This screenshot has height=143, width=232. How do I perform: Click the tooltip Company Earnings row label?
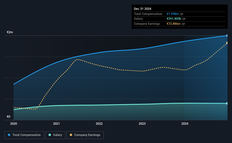[147, 24]
